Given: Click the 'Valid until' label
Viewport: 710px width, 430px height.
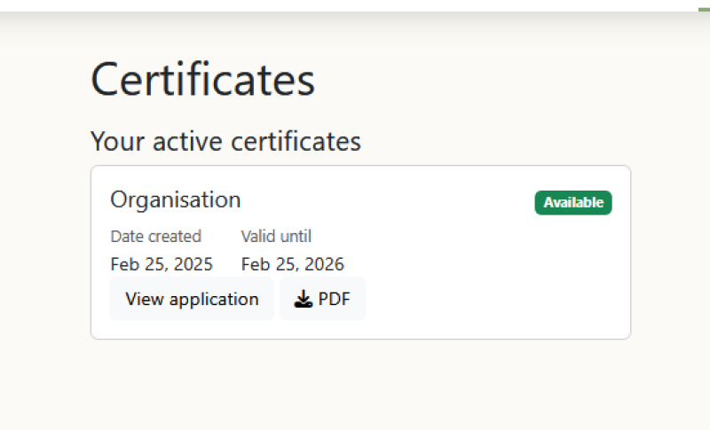Looking at the screenshot, I should 276,237.
